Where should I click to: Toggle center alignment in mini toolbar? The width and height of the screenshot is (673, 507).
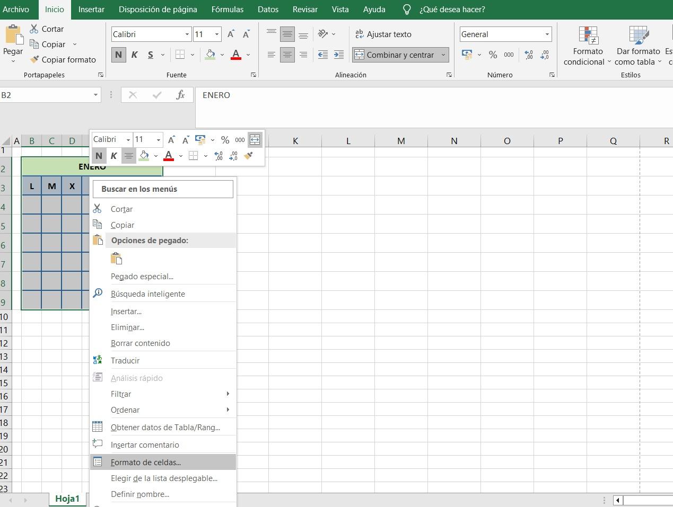[128, 156]
